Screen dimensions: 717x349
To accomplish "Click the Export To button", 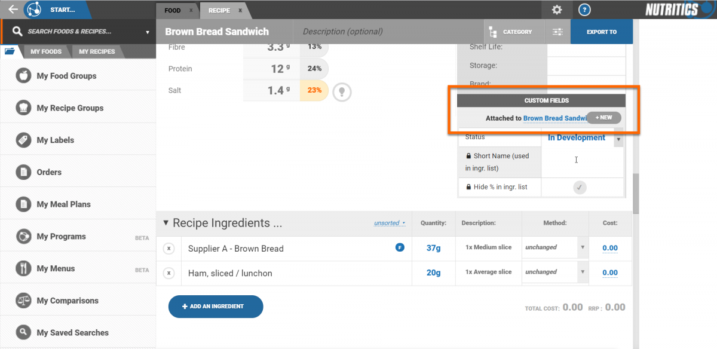I will (x=601, y=32).
